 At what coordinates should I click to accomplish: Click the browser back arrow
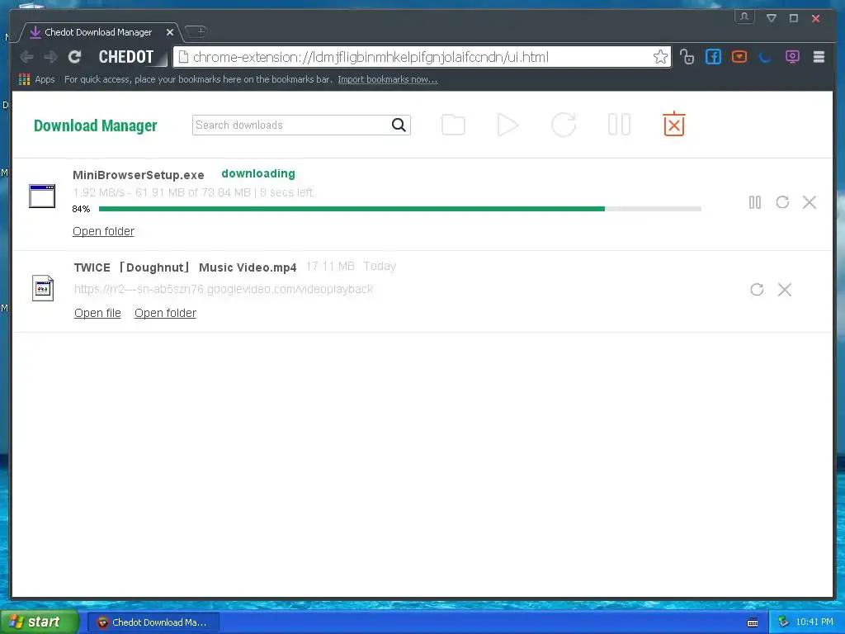[x=26, y=57]
